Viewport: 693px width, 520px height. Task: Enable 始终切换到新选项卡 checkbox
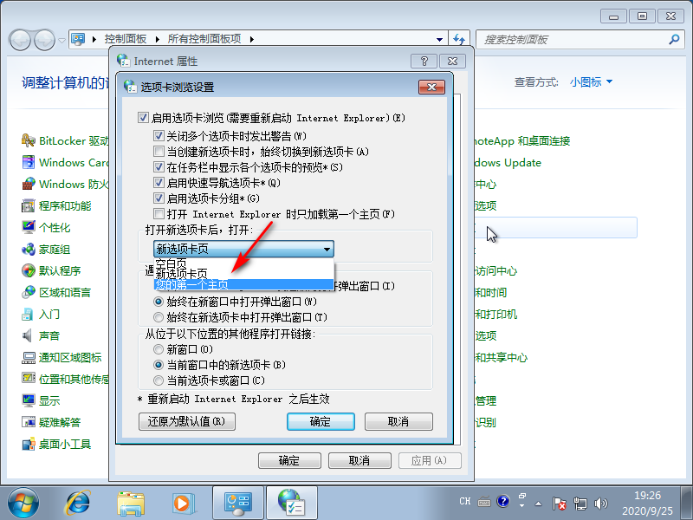tap(159, 151)
